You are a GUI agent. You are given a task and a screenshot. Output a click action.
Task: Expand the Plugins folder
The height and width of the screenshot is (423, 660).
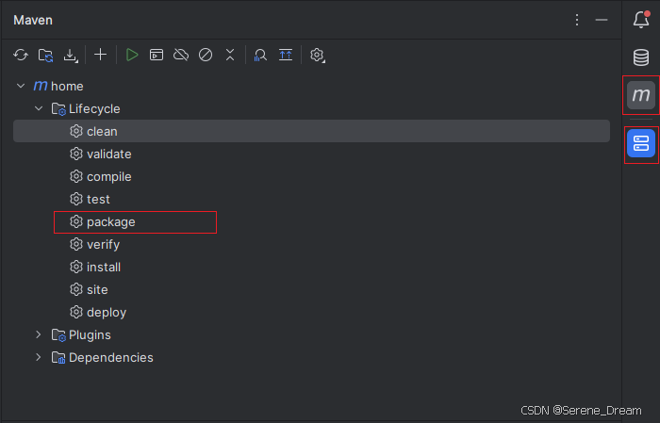(x=39, y=334)
